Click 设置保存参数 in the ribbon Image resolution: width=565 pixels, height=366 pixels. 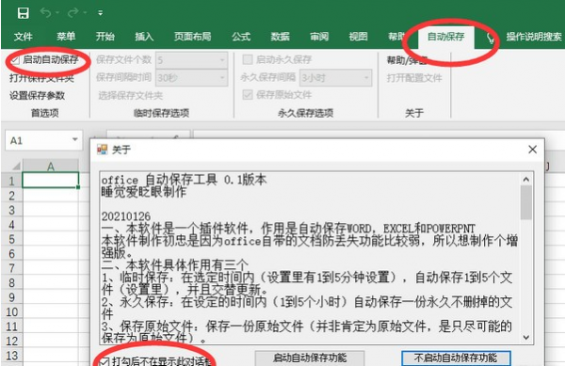37,95
